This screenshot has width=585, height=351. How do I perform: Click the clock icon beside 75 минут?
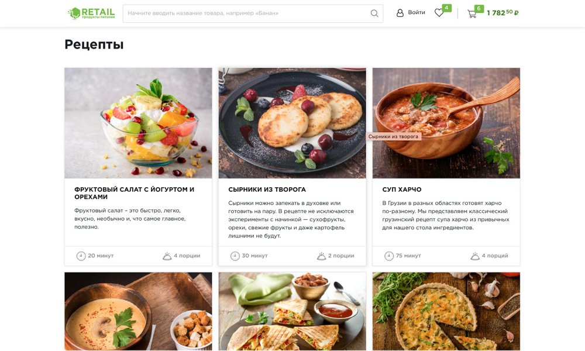tap(389, 256)
